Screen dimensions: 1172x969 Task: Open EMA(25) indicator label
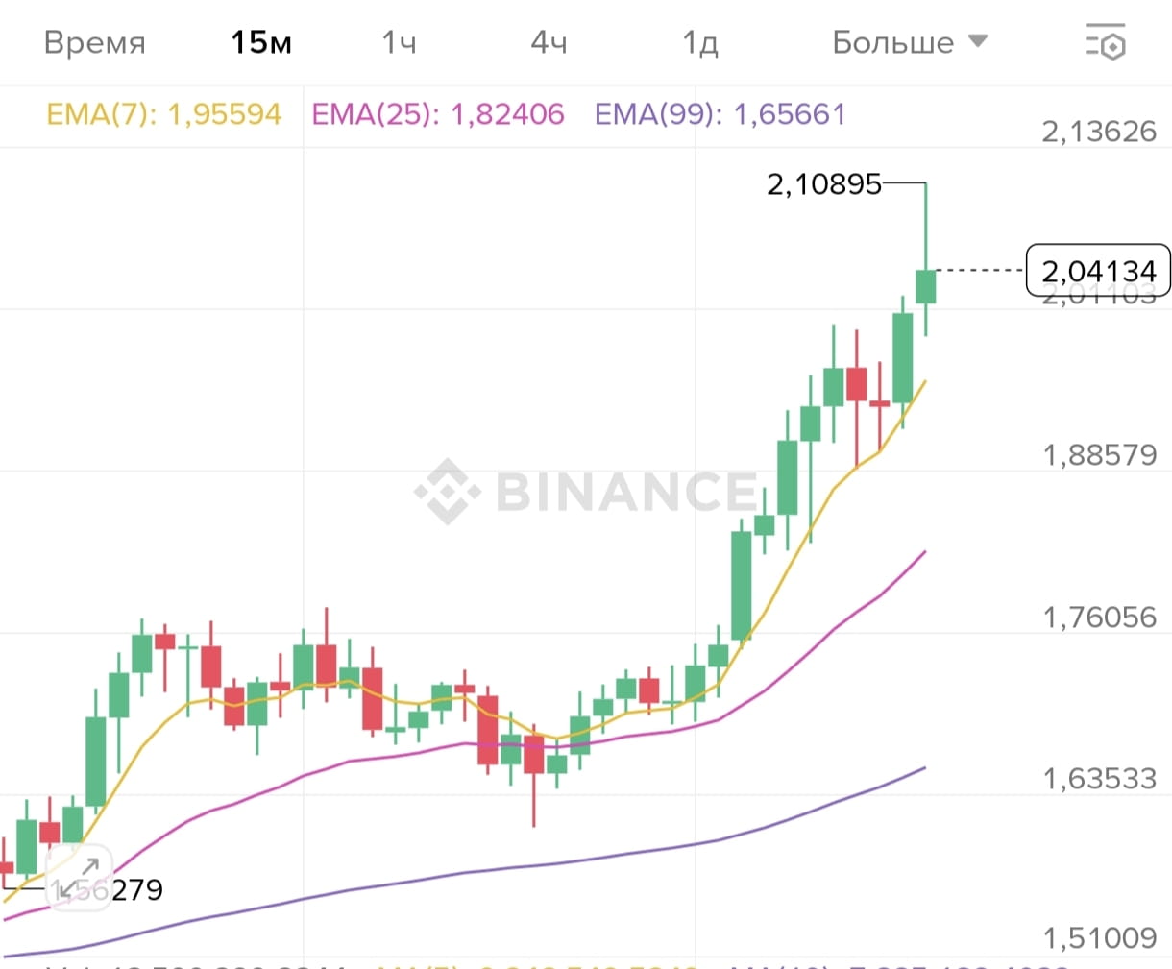[x=438, y=114]
